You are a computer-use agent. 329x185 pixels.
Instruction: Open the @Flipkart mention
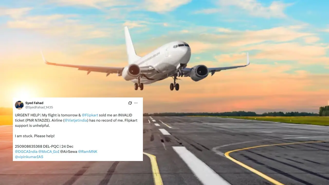(90, 115)
